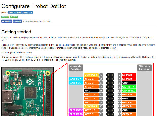
Task: Click the 'UART0 TX' label
Action: tap(129, 87)
